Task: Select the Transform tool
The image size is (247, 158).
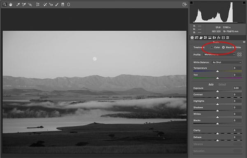Action: pos(38,5)
